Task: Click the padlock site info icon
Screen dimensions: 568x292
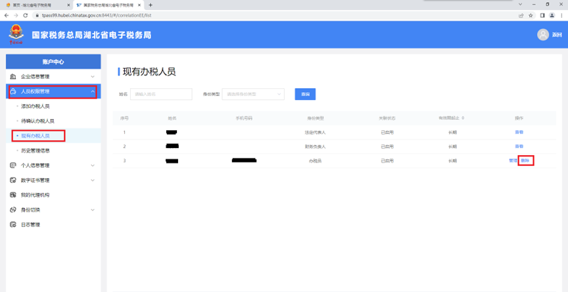Action: point(37,16)
